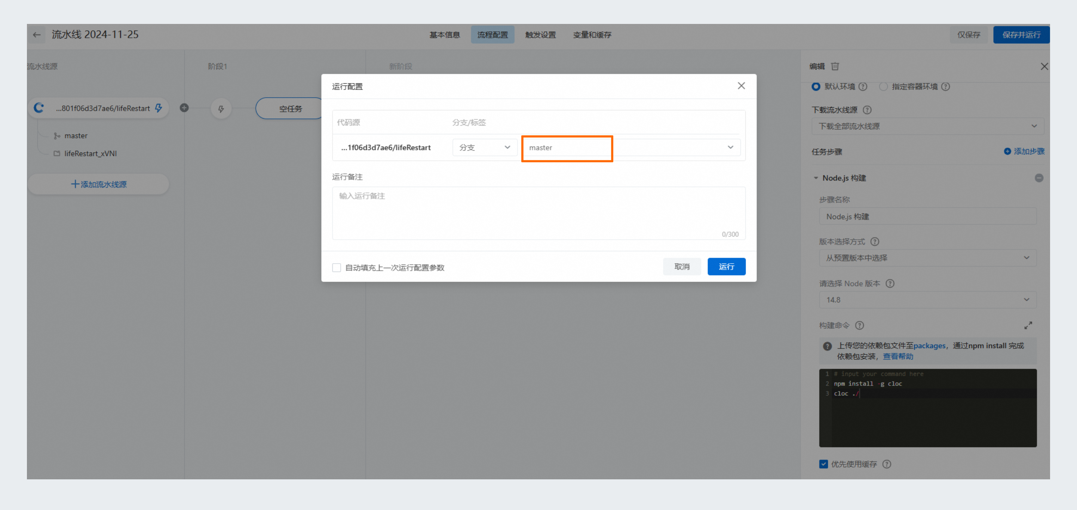Click the plus icon to add a stage
Screen dimensions: 1077x510
click(184, 108)
